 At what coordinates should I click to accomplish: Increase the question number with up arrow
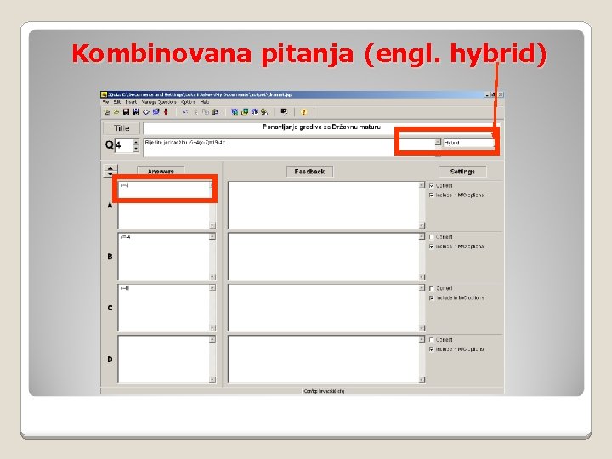tap(136, 143)
